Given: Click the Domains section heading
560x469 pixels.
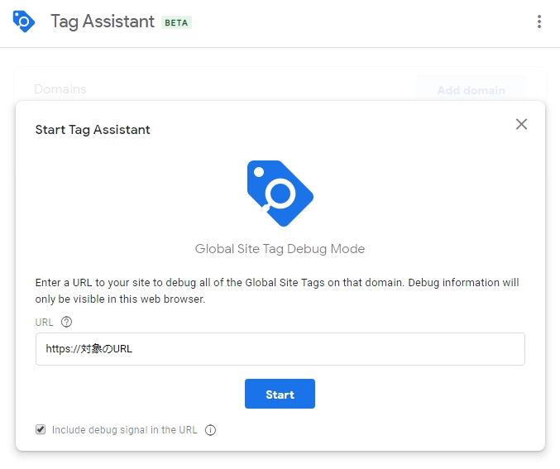Looking at the screenshot, I should coord(60,89).
